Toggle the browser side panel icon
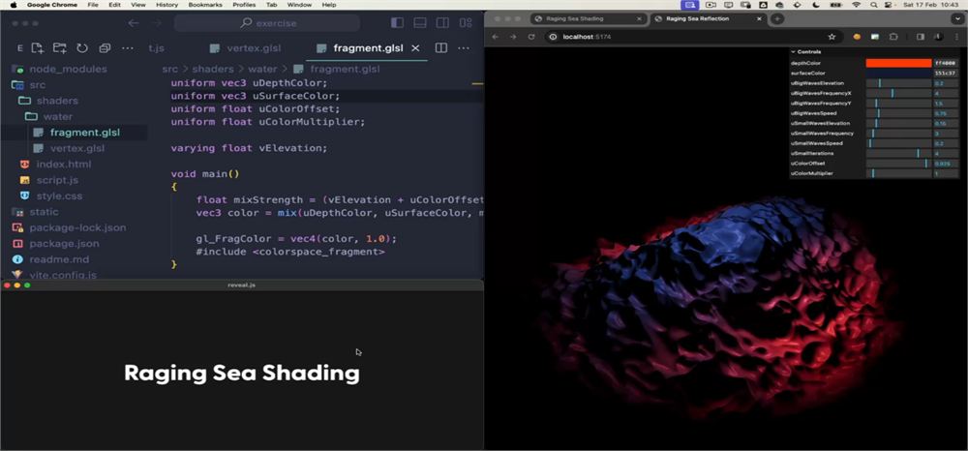Screen dimensions: 968x451 click(x=921, y=37)
